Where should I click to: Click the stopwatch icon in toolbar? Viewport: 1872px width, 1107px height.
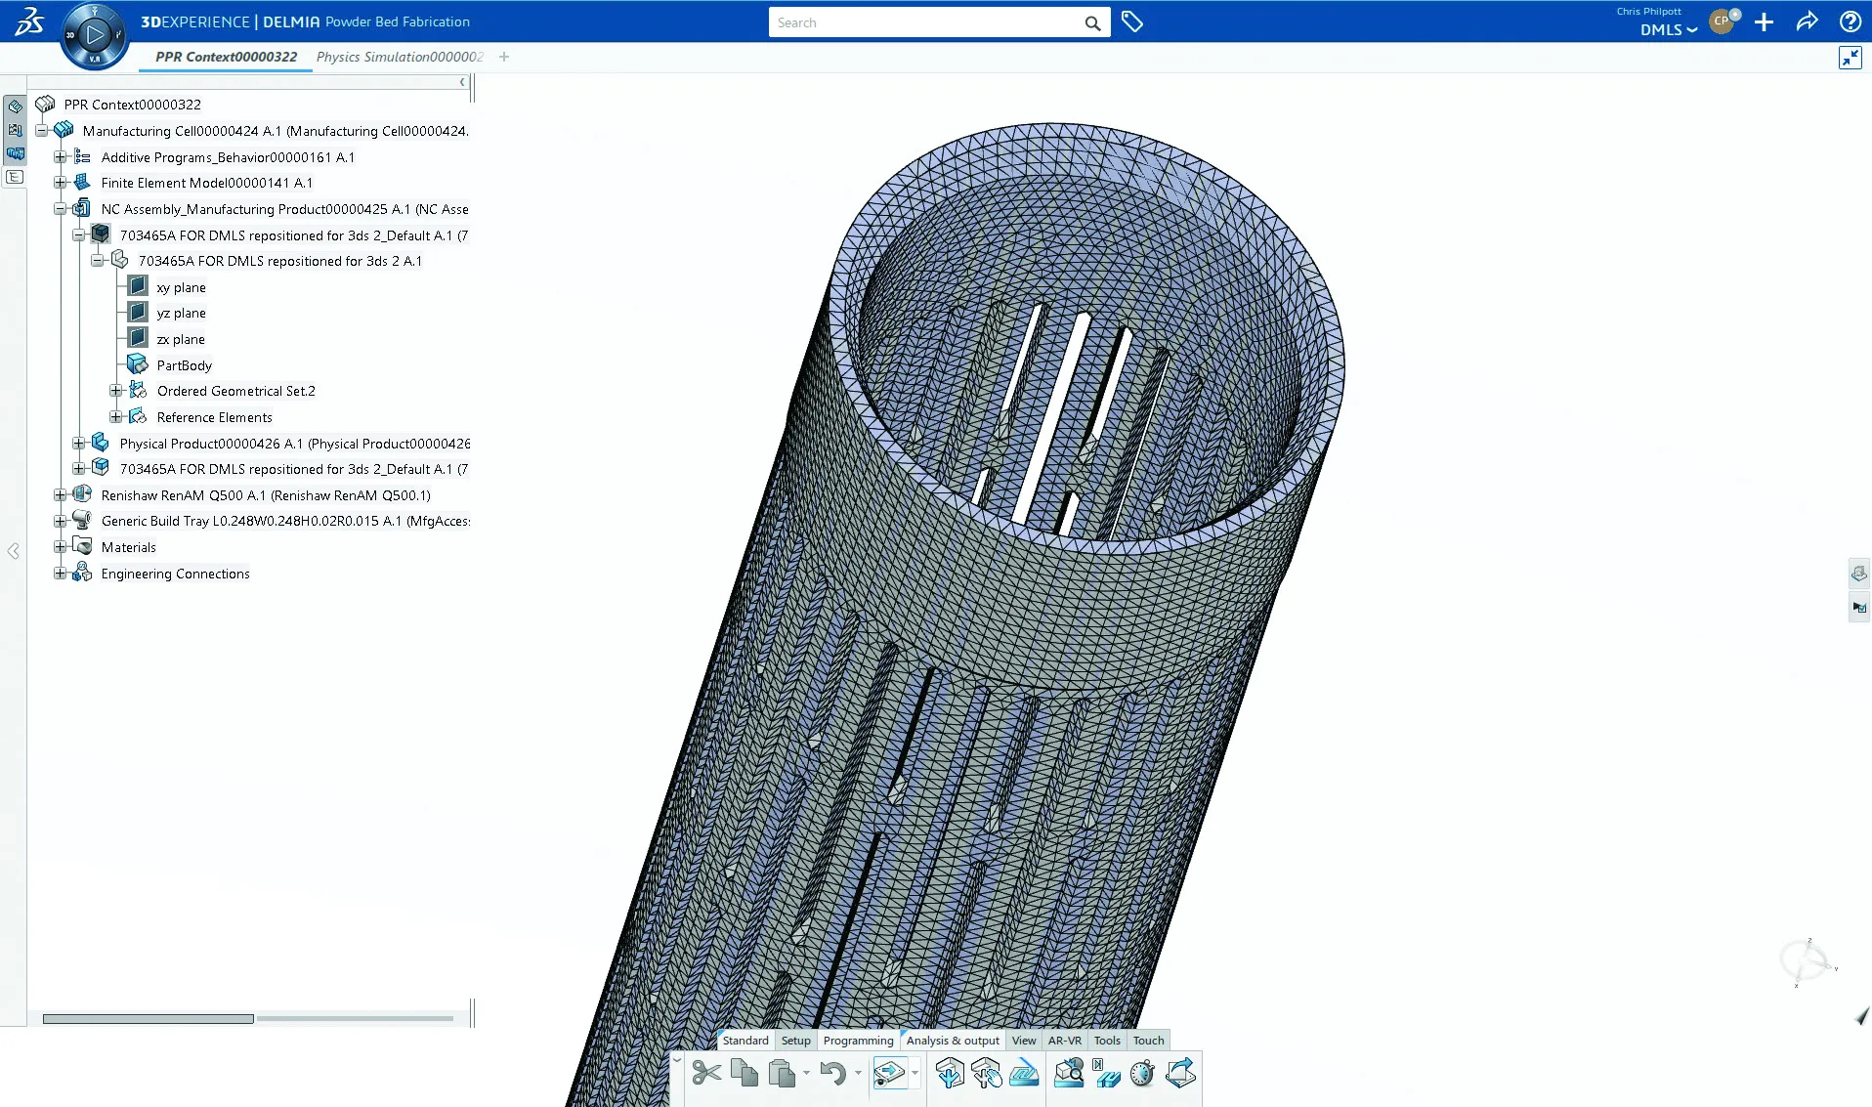coord(1141,1074)
